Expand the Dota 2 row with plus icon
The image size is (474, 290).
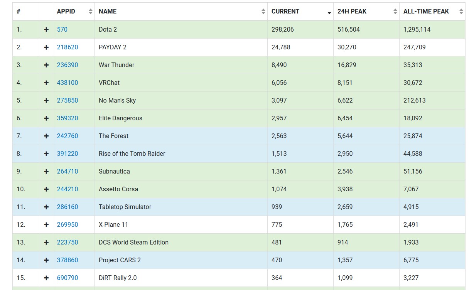[46, 29]
